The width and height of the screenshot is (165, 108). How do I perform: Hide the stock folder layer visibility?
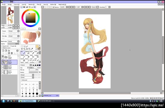[3, 56]
